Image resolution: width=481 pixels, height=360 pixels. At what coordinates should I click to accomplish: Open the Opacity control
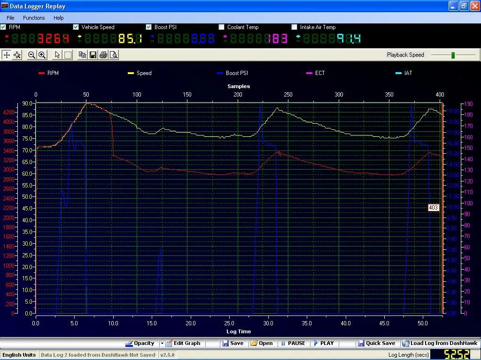tap(140, 344)
